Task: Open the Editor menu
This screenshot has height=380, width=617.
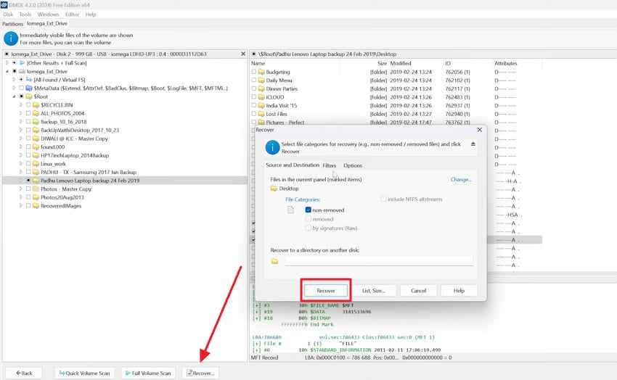Action: 72,15
